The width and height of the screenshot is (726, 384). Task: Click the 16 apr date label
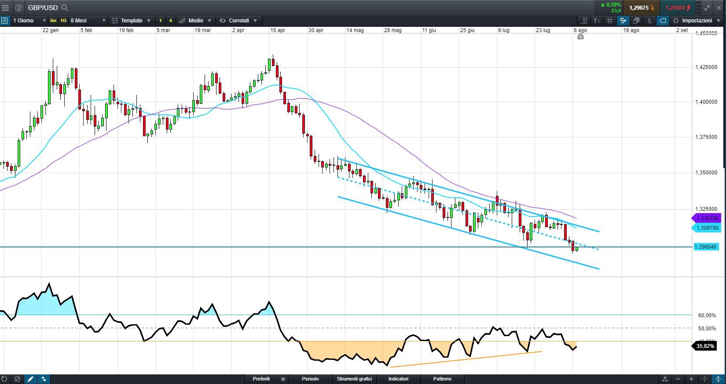278,30
